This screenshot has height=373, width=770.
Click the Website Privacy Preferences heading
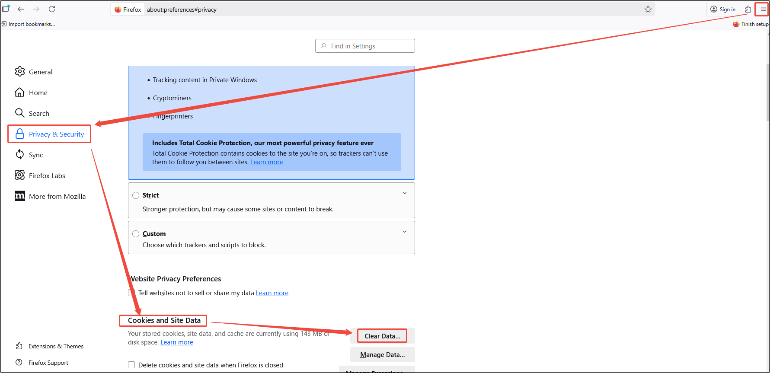pyautogui.click(x=175, y=279)
